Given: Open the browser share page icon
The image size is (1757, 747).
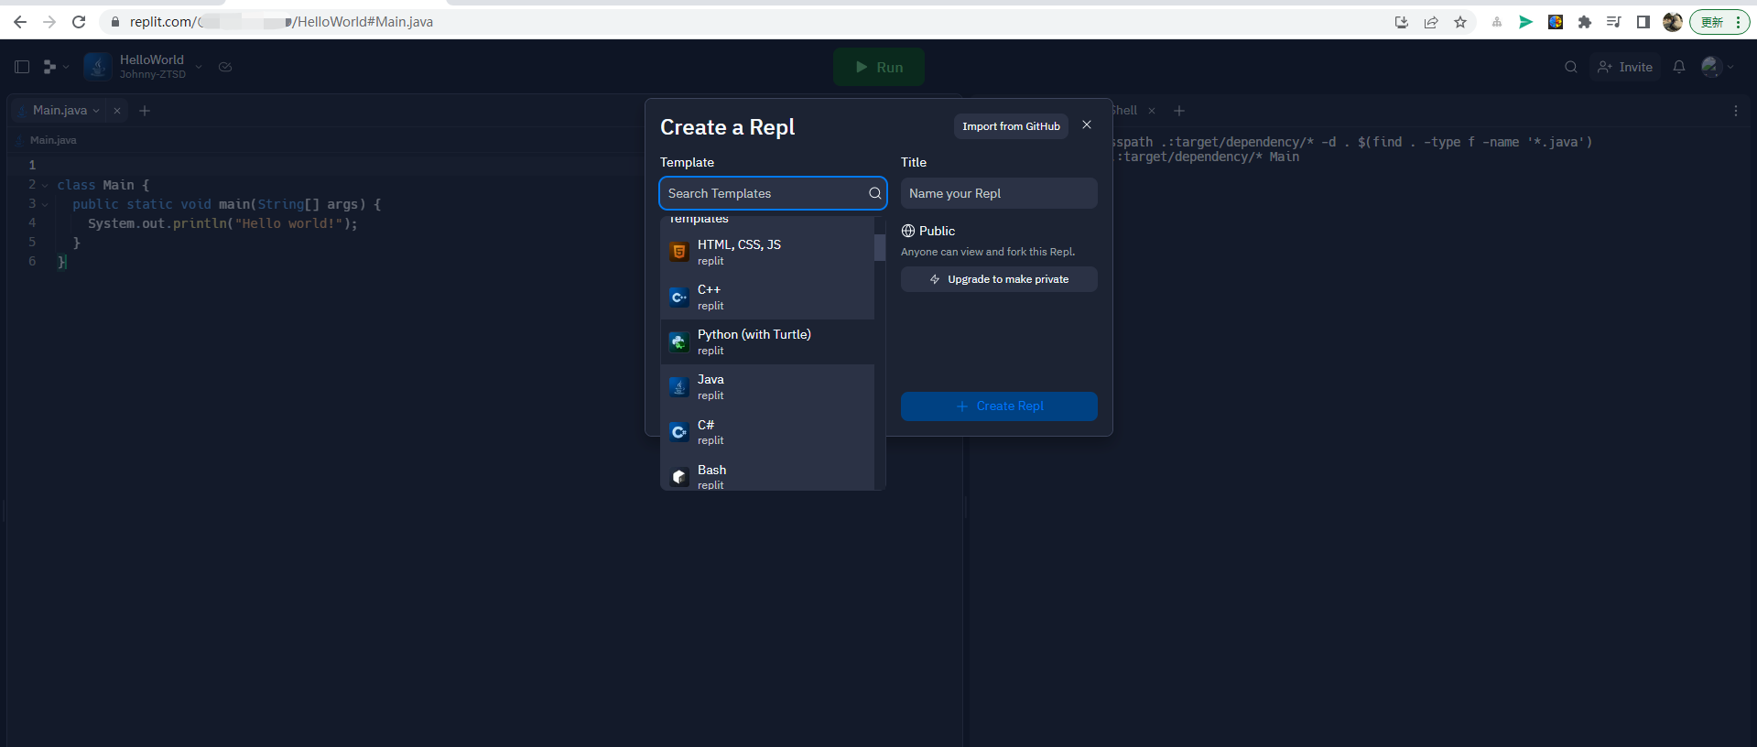Looking at the screenshot, I should (1431, 22).
